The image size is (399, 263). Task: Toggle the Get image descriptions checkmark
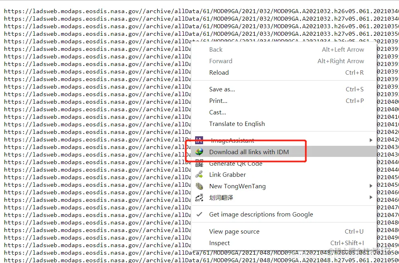[x=199, y=215]
